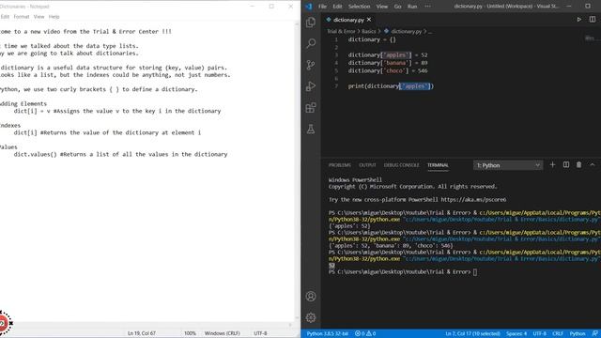Split the terminal panel
The image size is (601, 338).
(x=565, y=165)
